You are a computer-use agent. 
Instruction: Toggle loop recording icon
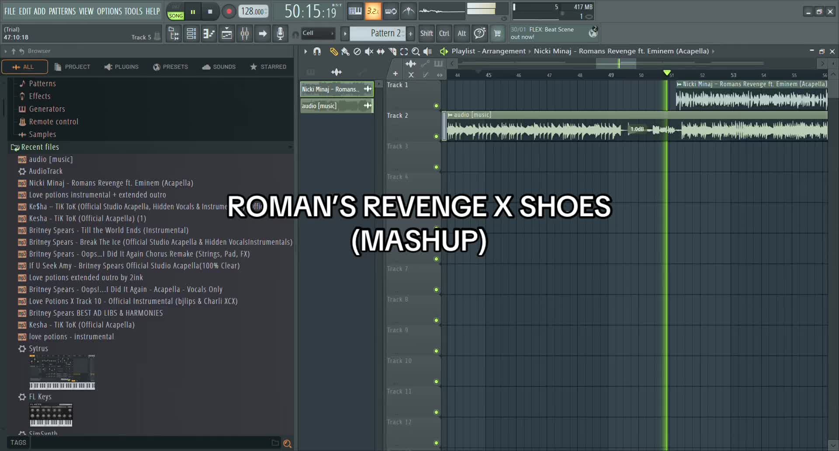click(391, 11)
